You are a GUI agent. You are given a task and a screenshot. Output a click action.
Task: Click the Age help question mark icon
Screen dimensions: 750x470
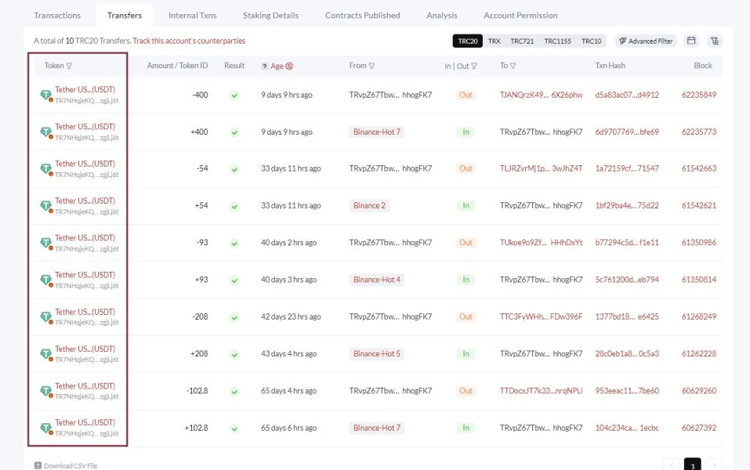tap(265, 66)
